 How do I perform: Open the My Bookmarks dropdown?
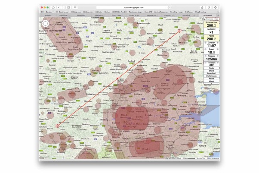[63, 12]
